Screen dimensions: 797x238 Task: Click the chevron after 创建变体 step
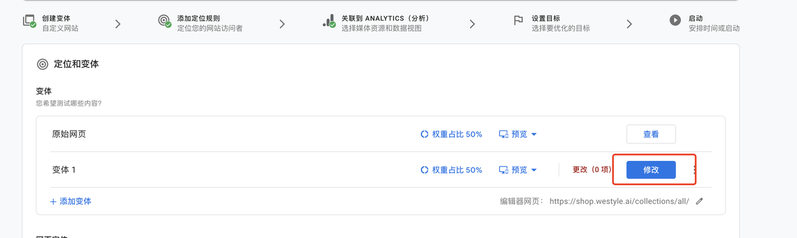pyautogui.click(x=118, y=24)
